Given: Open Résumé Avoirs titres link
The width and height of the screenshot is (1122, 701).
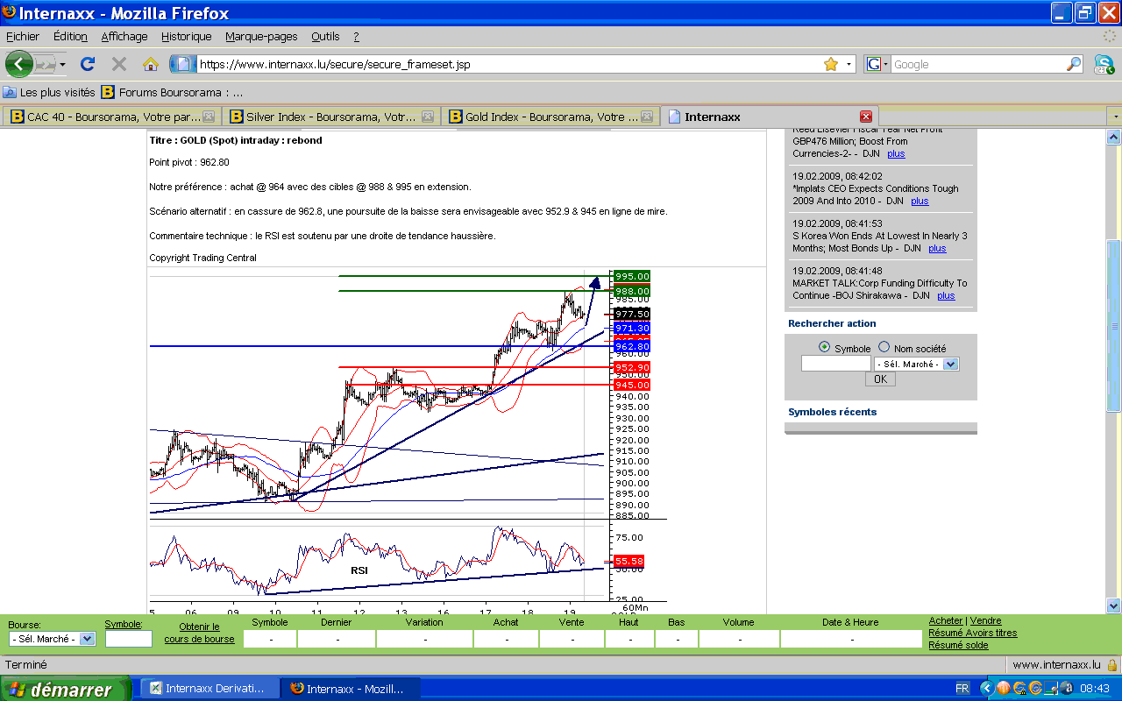Looking at the screenshot, I should point(973,633).
